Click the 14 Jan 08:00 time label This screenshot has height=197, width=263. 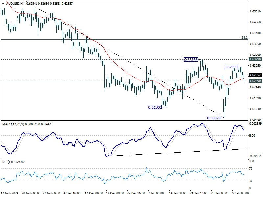[x=178, y=193]
